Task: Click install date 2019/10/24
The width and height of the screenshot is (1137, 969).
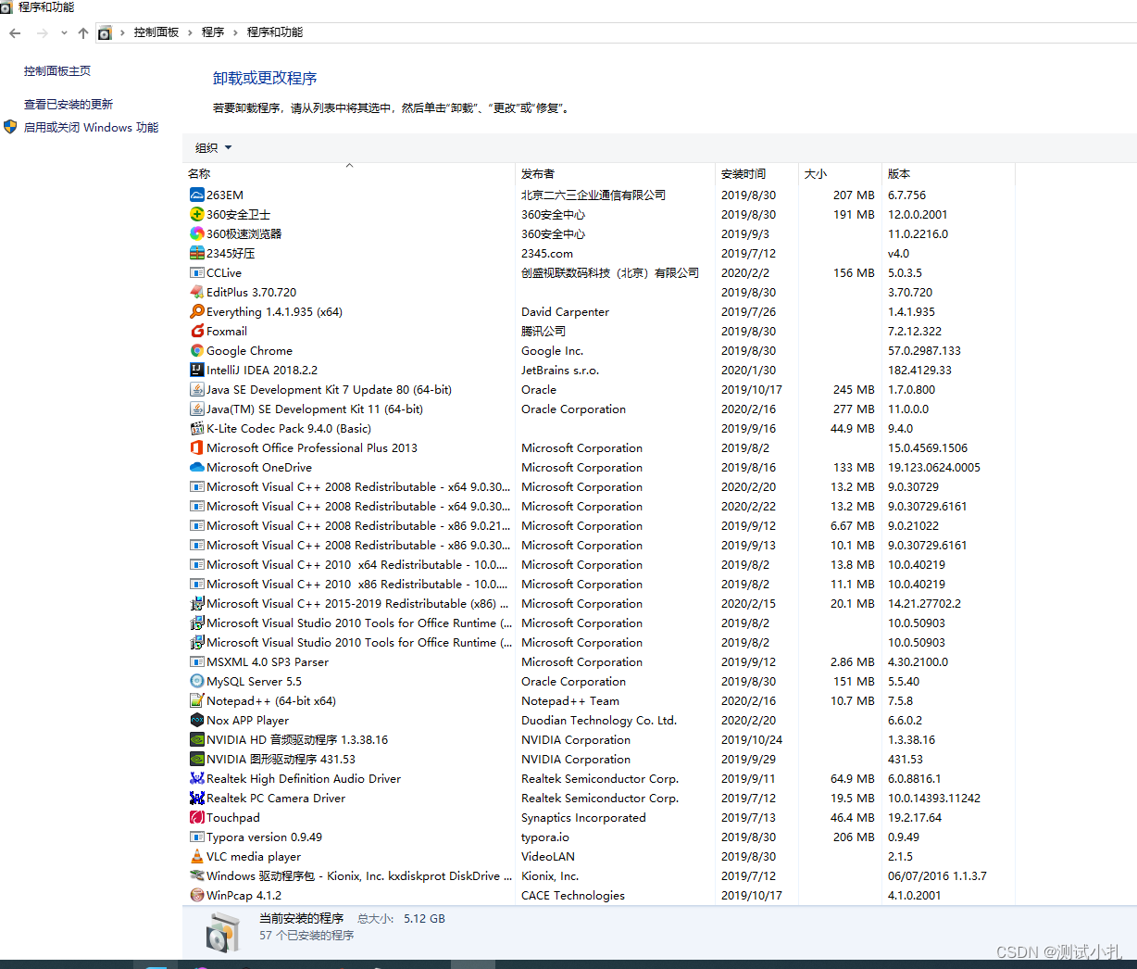Action: pos(752,739)
